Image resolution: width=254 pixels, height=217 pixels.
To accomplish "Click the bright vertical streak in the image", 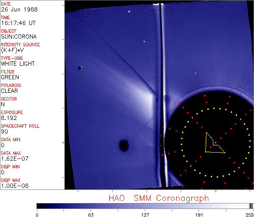I will (159, 64).
